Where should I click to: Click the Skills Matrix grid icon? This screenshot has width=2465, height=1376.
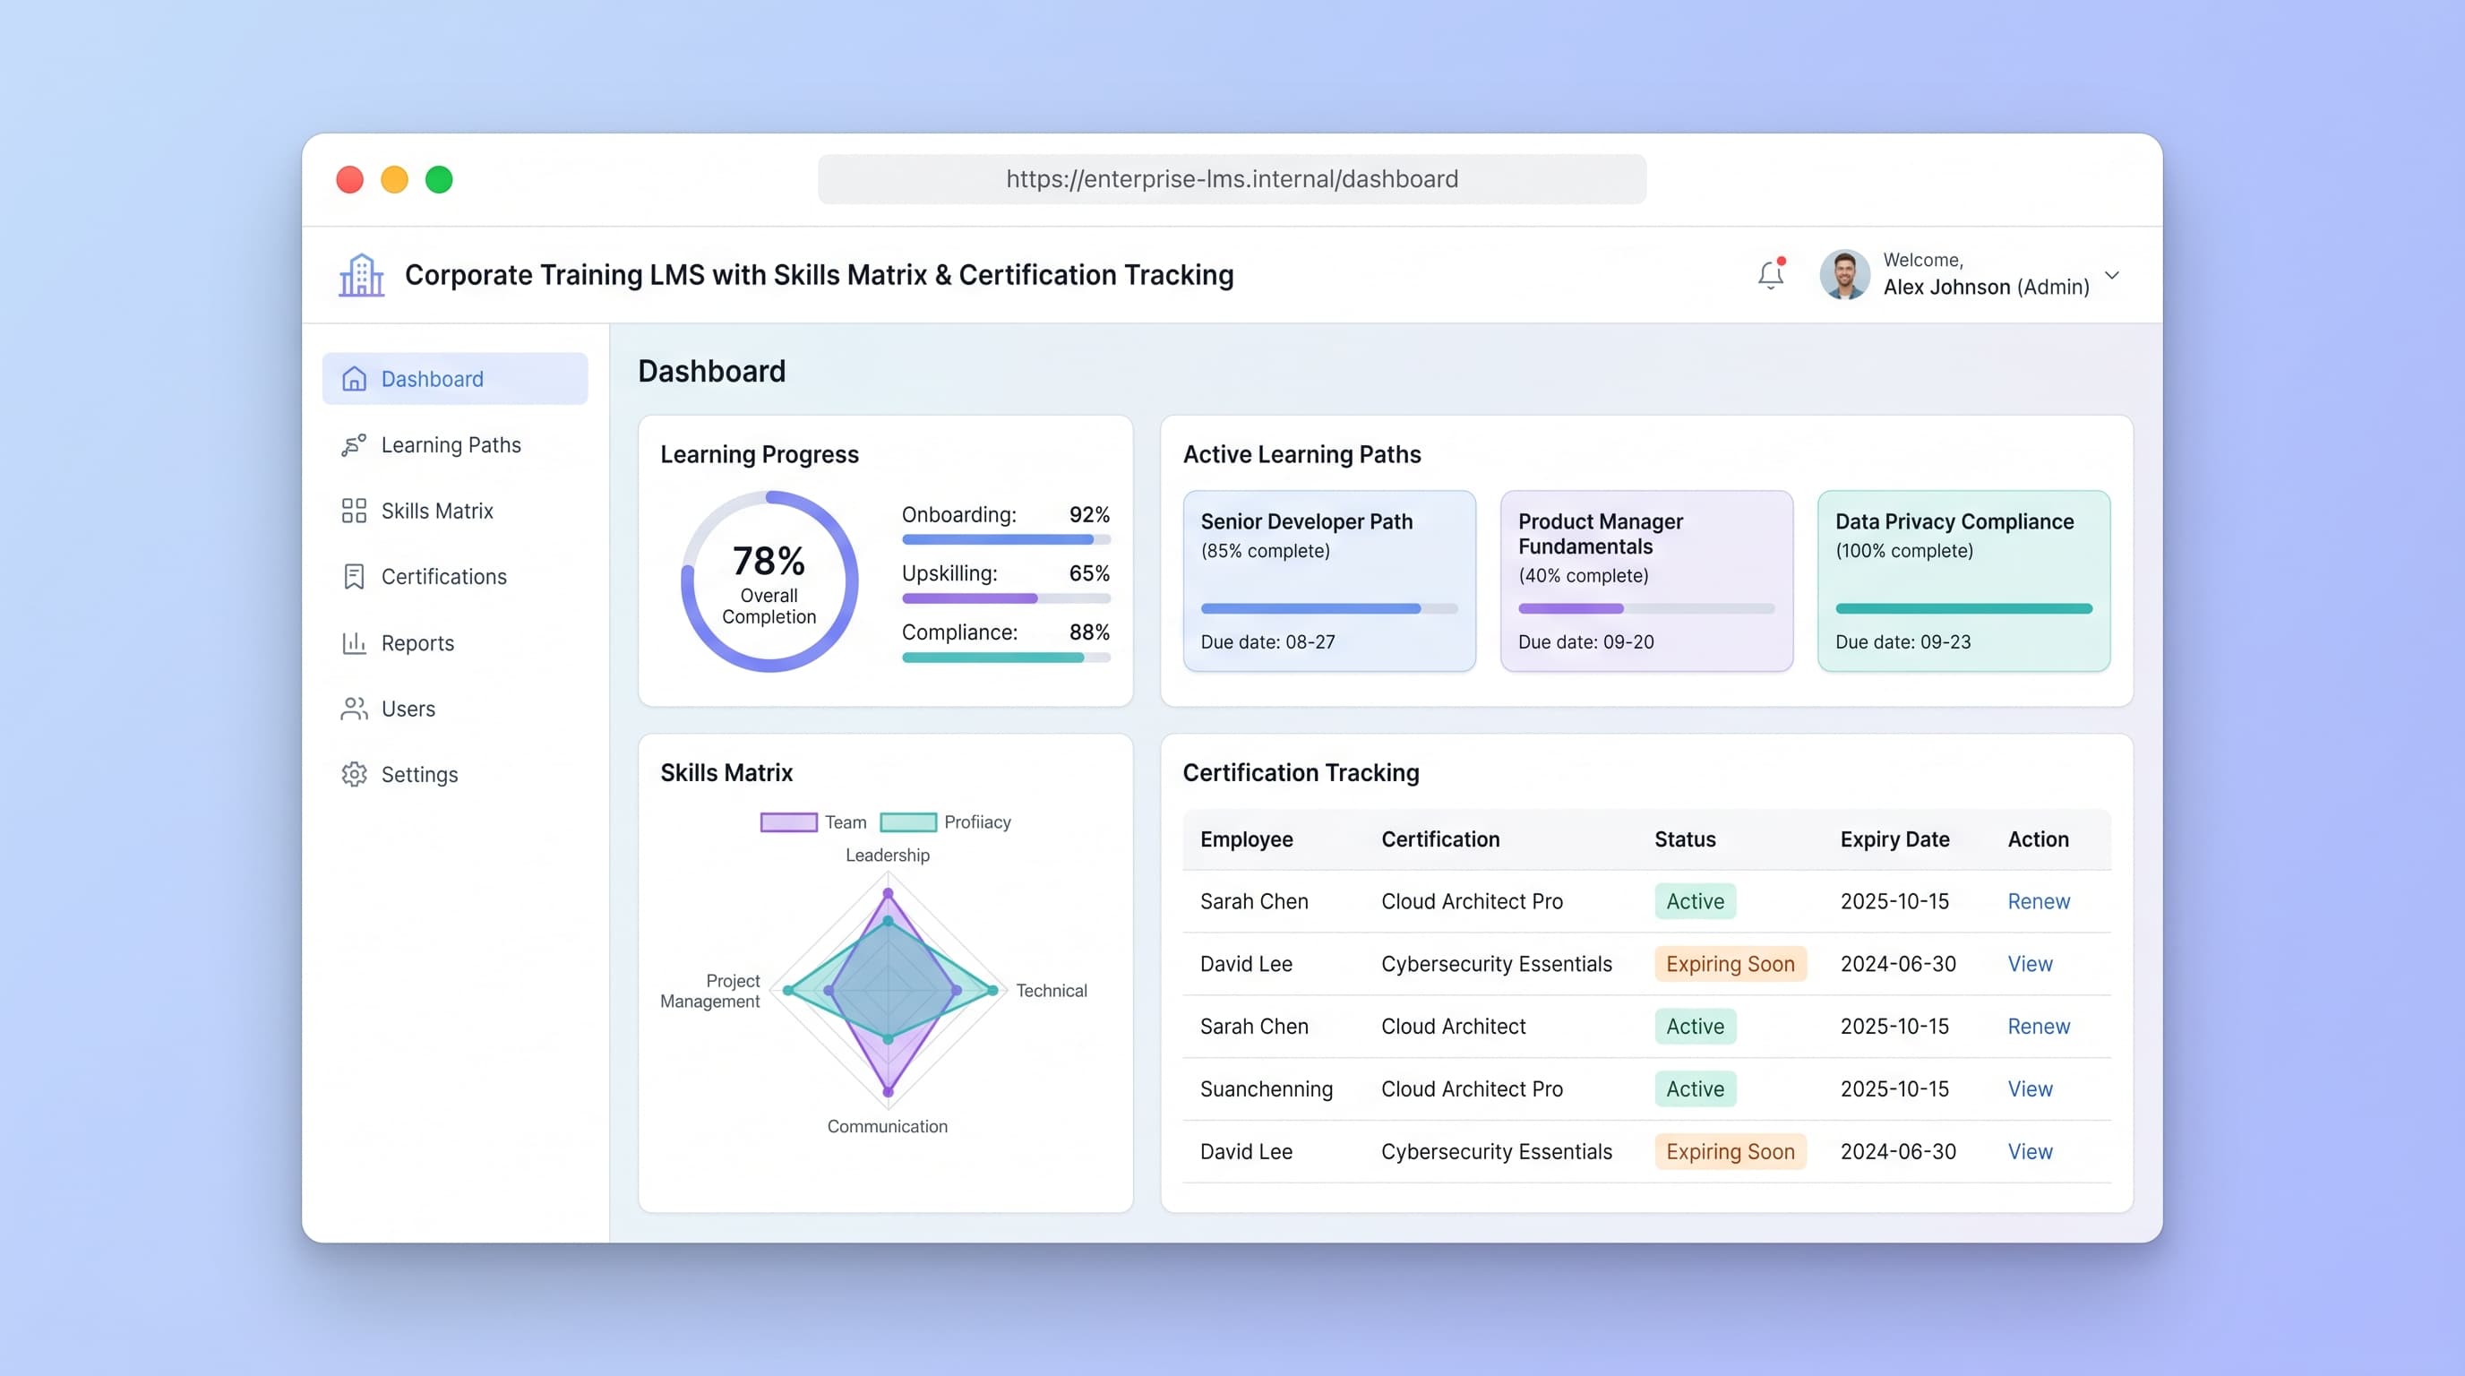pyautogui.click(x=354, y=511)
